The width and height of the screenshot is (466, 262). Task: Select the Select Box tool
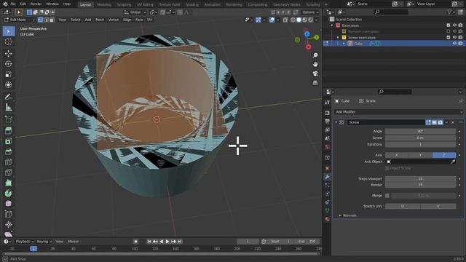9,31
